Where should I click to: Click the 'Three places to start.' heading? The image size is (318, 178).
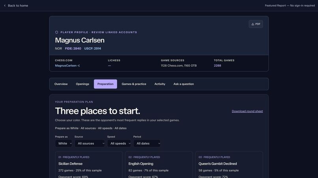pos(97,111)
